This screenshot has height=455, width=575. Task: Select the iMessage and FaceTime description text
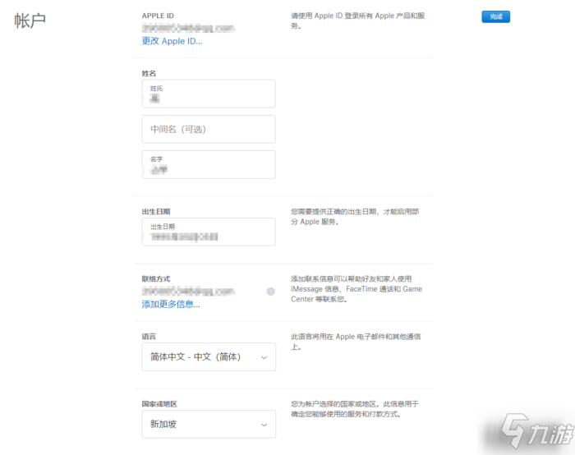356,289
